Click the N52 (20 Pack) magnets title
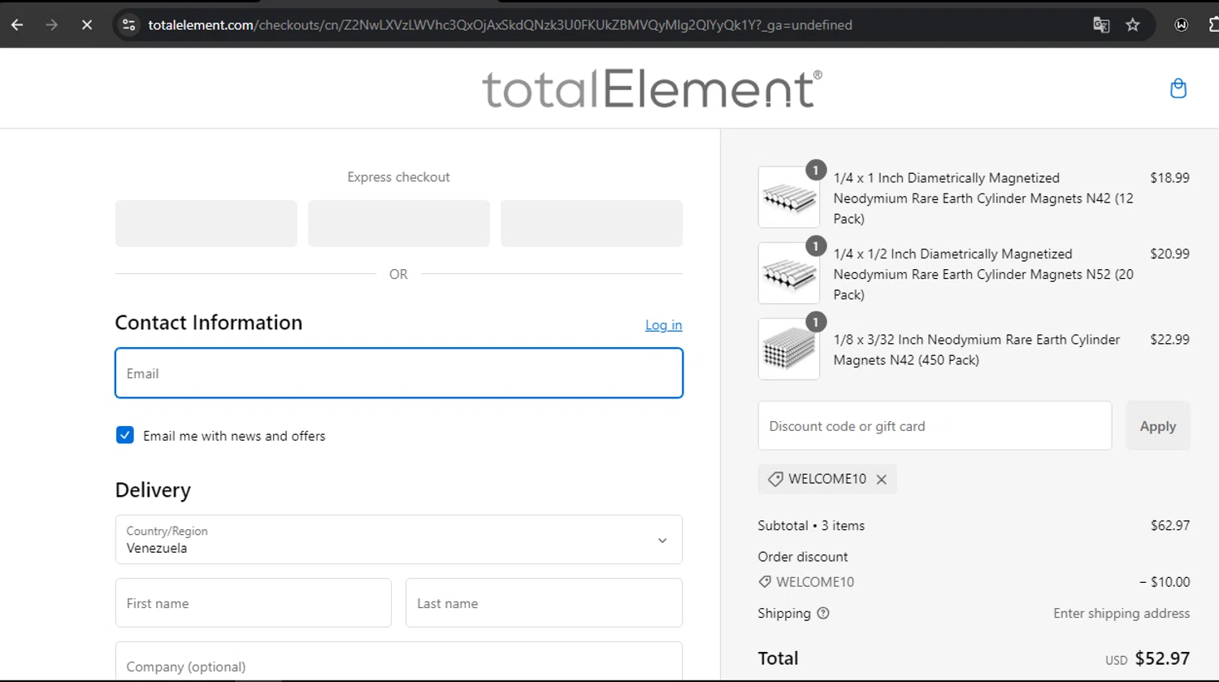 [983, 275]
